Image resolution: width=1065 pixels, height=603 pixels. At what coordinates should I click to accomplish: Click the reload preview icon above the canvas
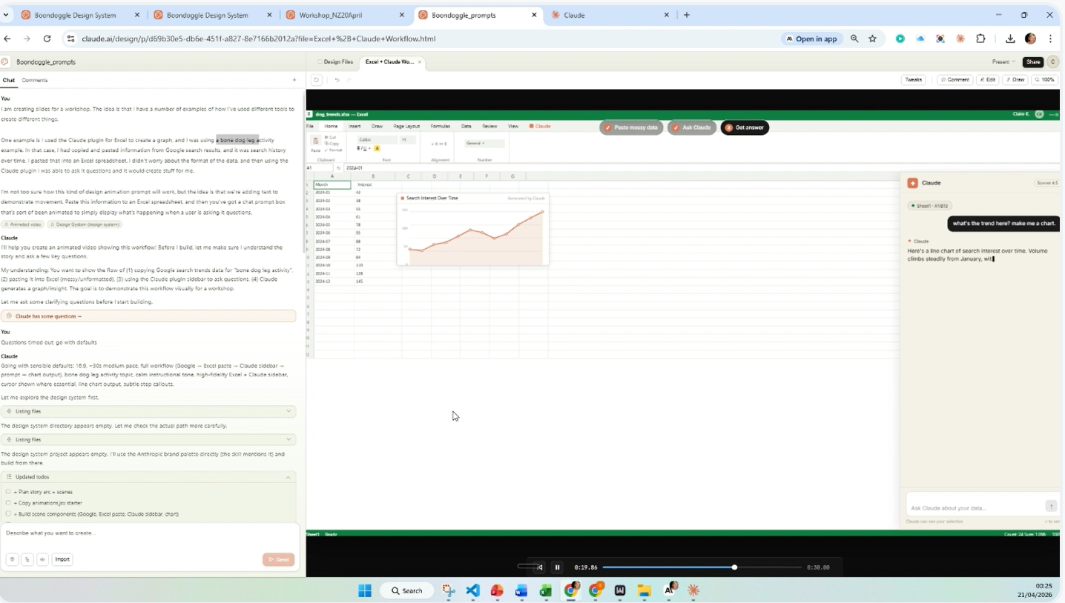317,80
